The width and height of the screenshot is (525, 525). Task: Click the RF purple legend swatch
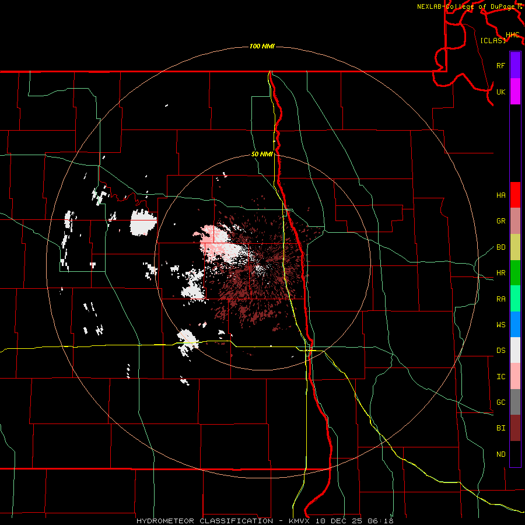click(x=515, y=65)
